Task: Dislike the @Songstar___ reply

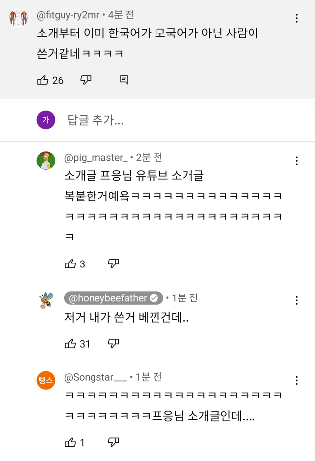Action: click(x=113, y=442)
